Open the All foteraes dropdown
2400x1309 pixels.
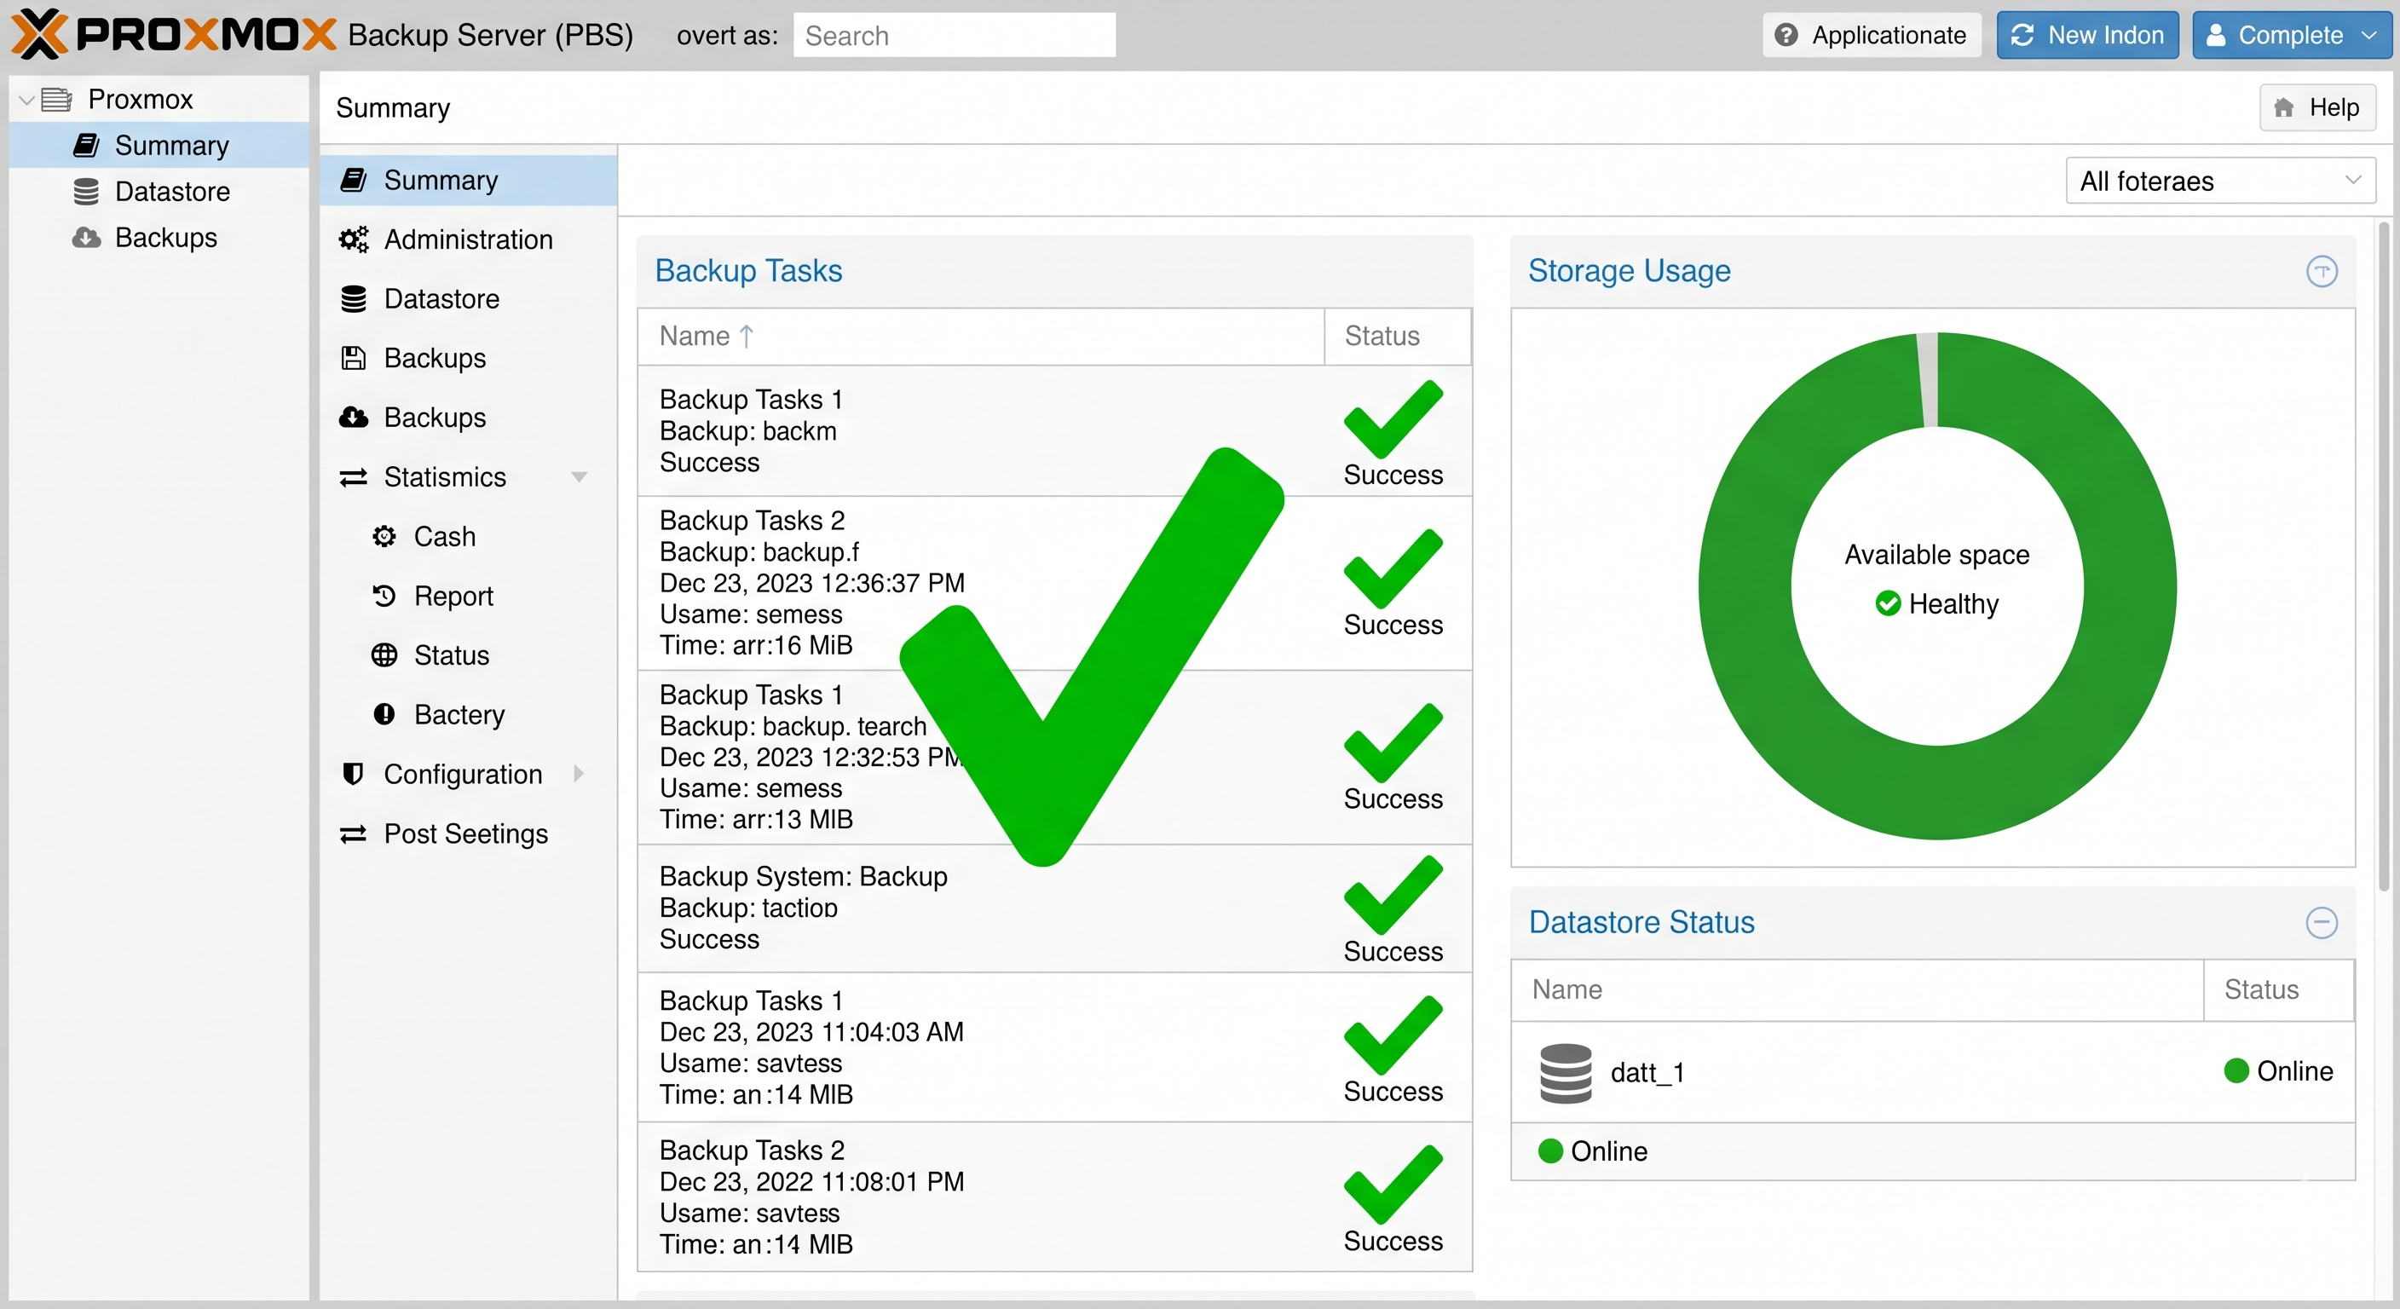pyautogui.click(x=2220, y=181)
